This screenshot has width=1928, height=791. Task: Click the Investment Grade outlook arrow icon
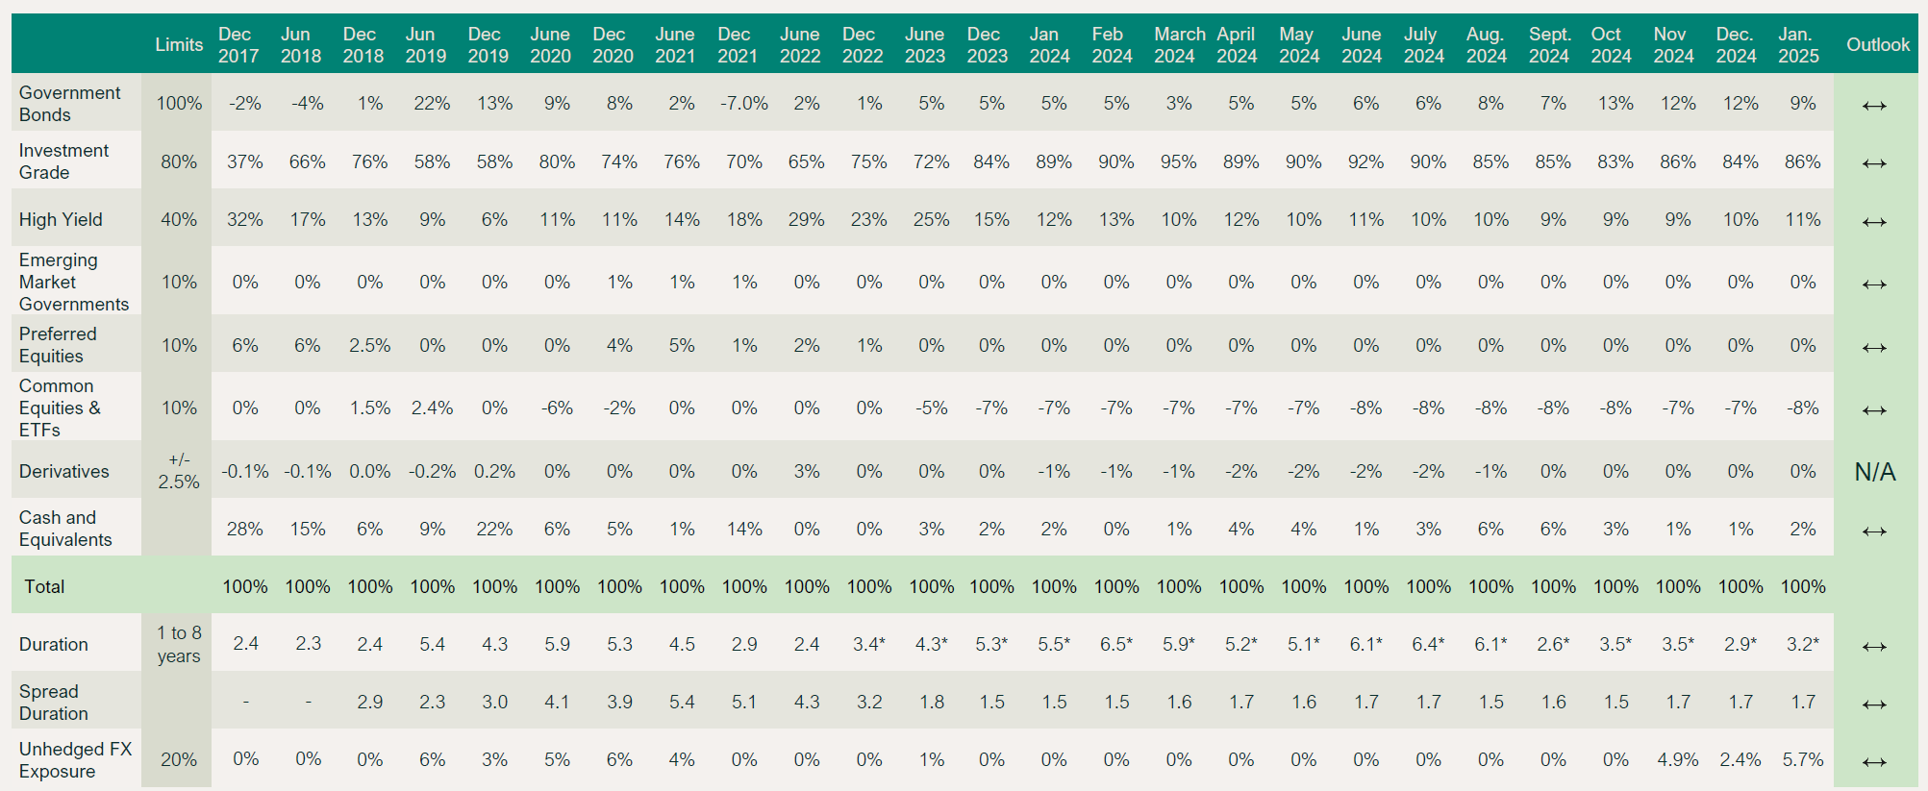point(1874,163)
